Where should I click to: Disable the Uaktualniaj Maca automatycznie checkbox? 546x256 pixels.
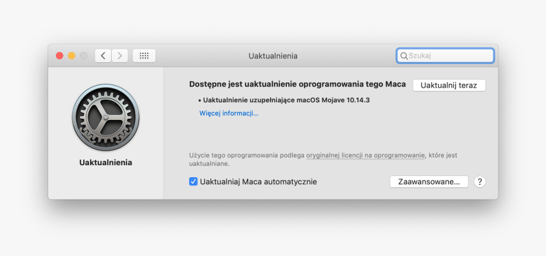[194, 182]
